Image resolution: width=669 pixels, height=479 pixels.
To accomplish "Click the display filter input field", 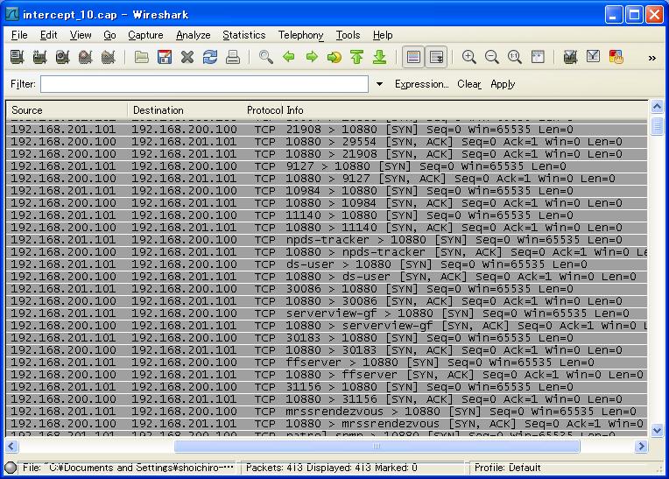I will (x=204, y=84).
